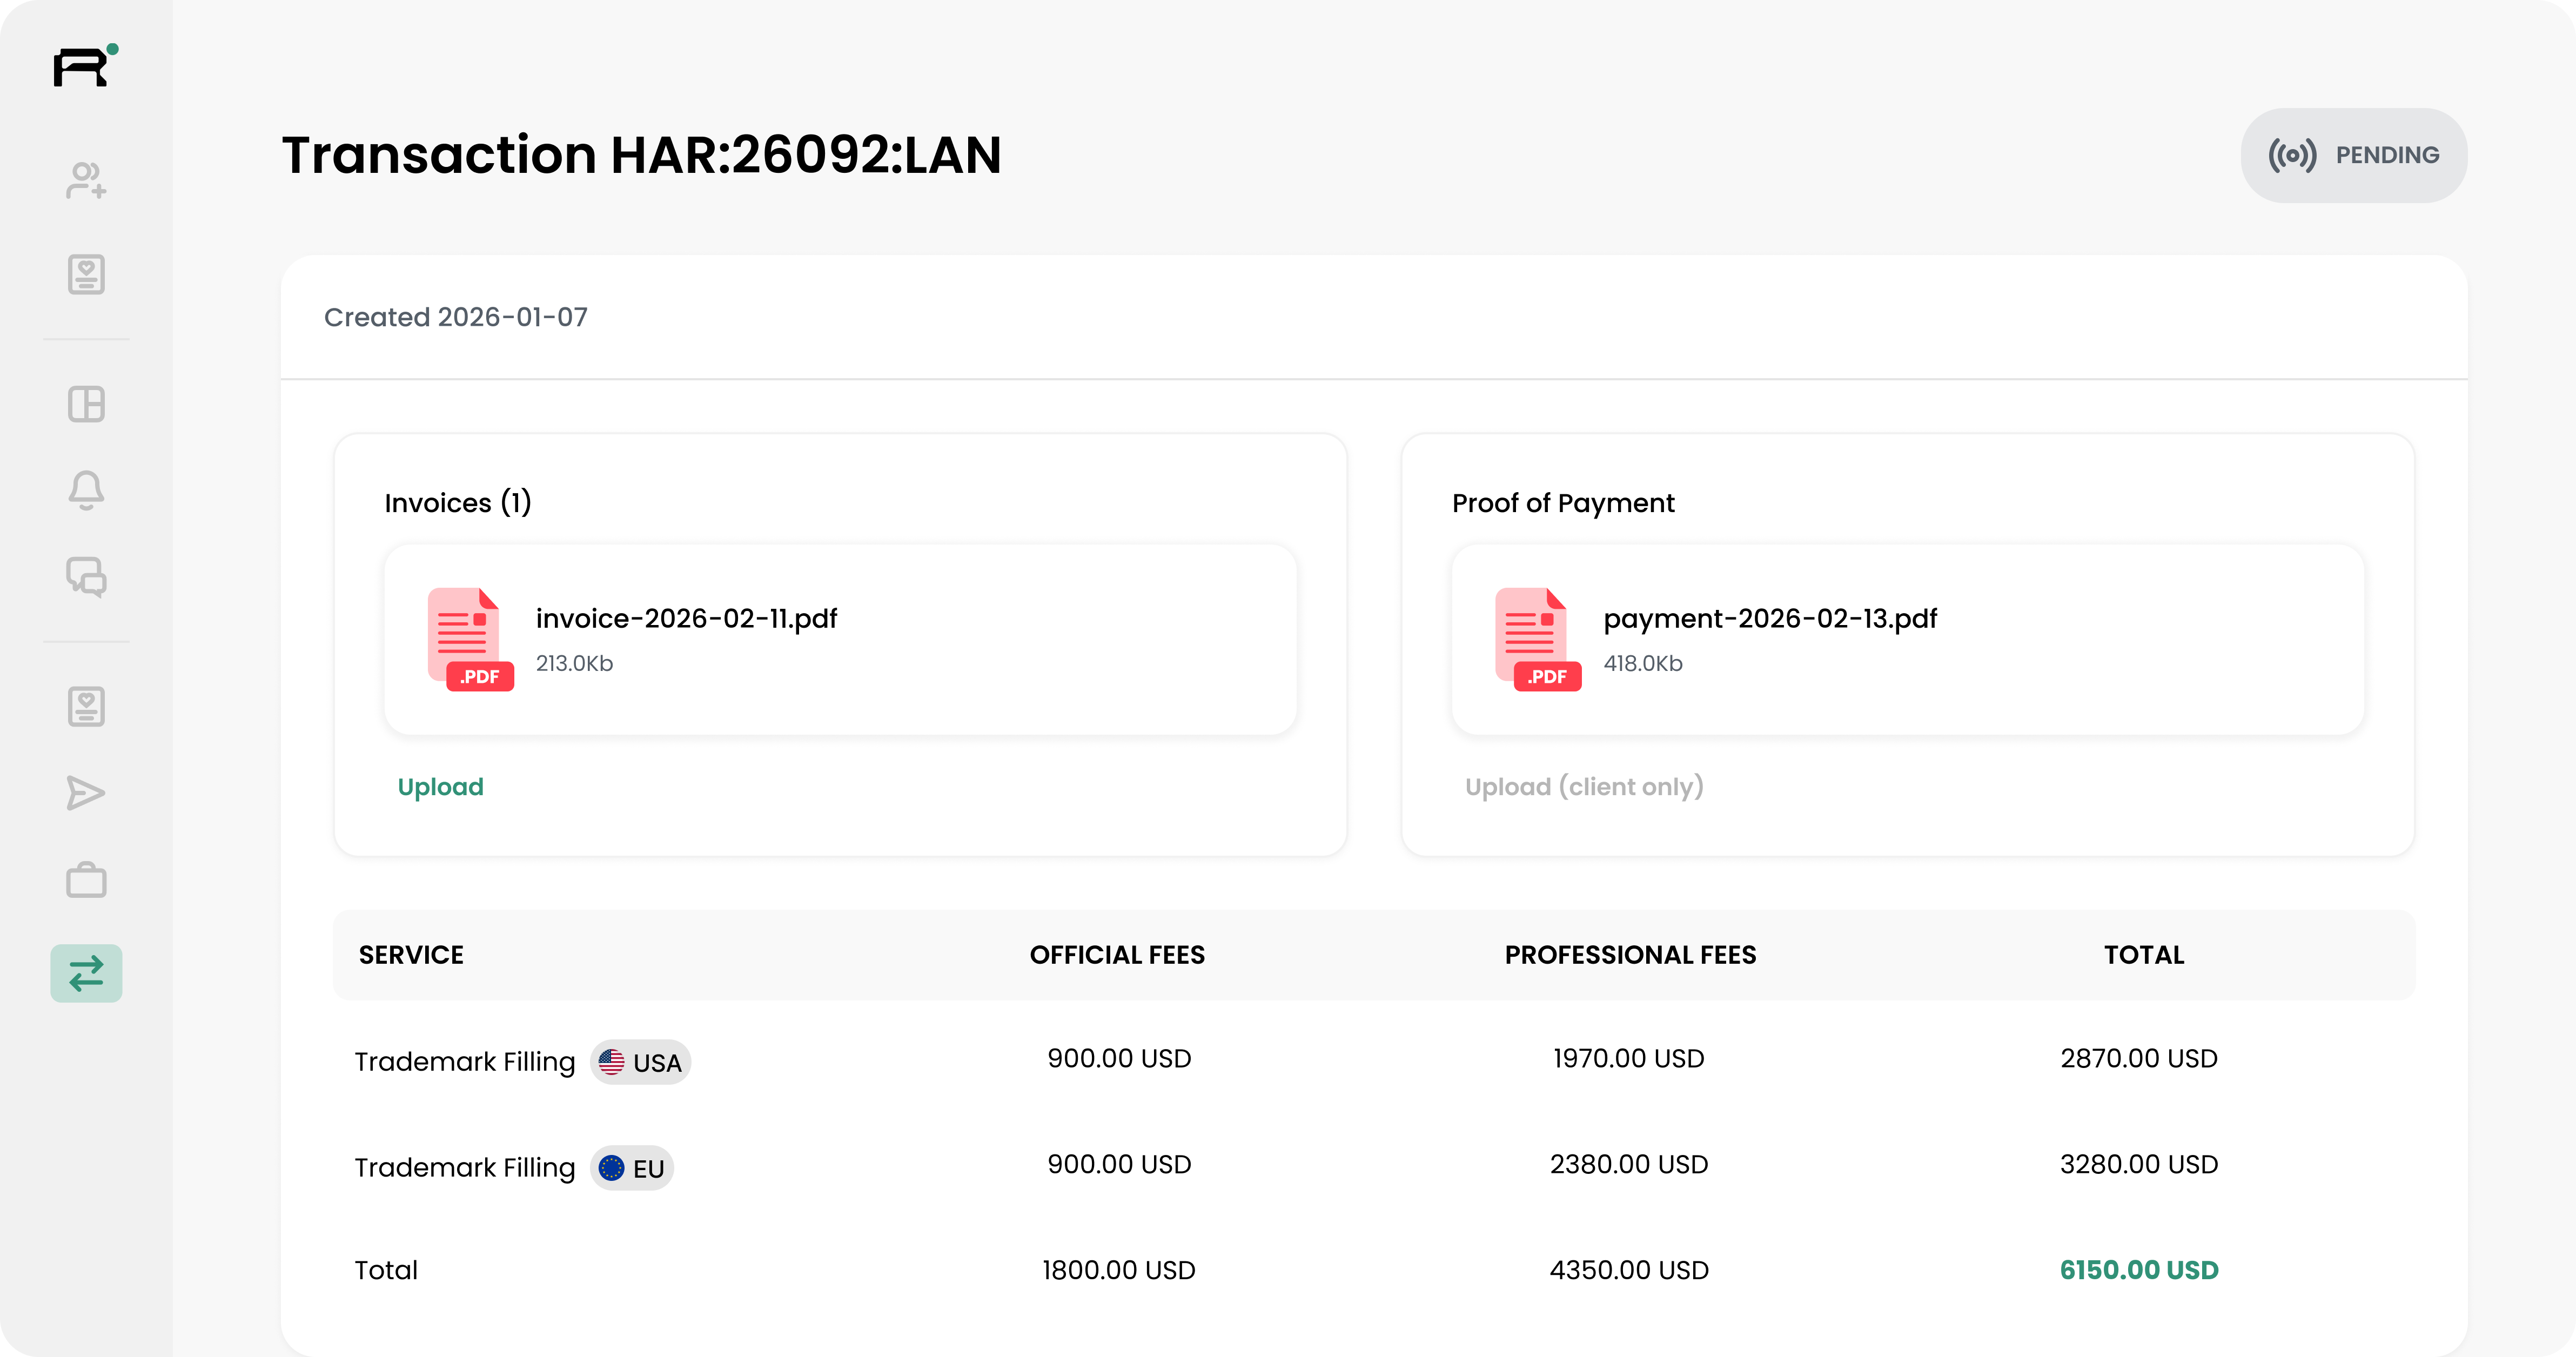Open the chat messages sidebar icon
Screen dimensions: 2576x1357
pos(86,577)
